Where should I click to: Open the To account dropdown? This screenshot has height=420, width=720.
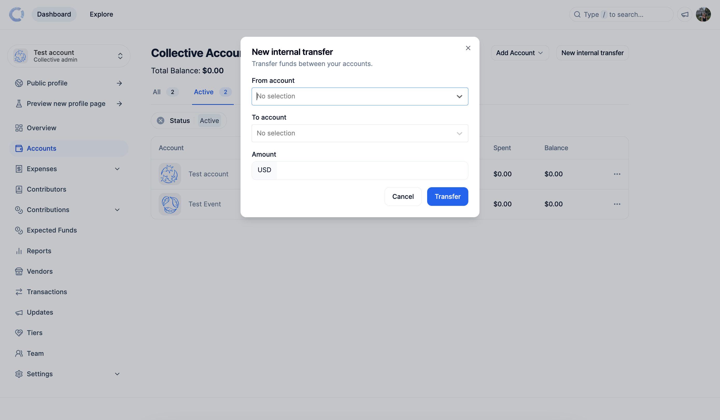point(360,133)
